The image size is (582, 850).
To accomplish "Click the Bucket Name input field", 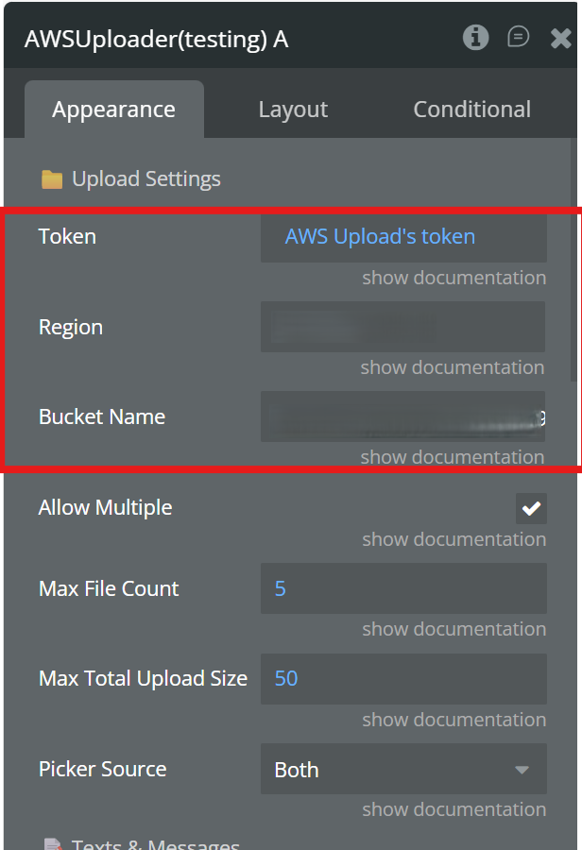I will [x=403, y=416].
